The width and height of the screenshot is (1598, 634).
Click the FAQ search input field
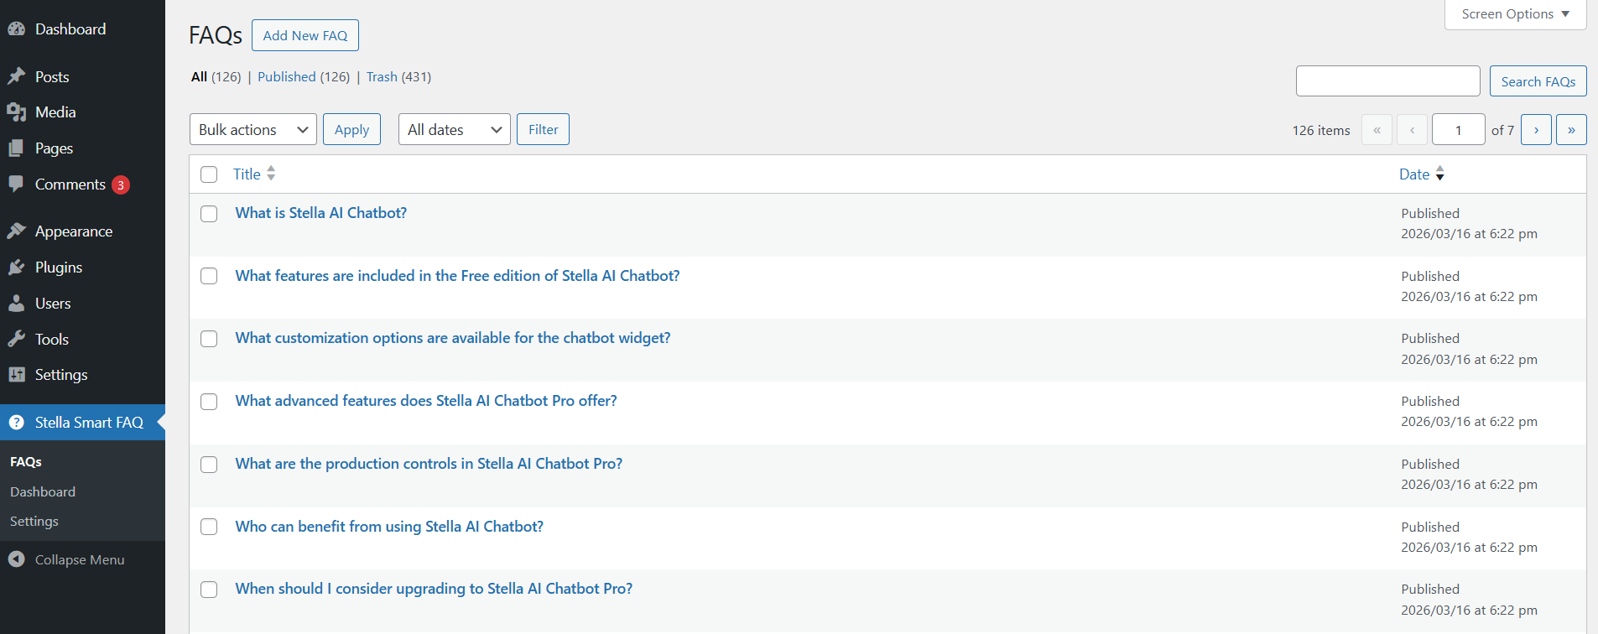1387,81
